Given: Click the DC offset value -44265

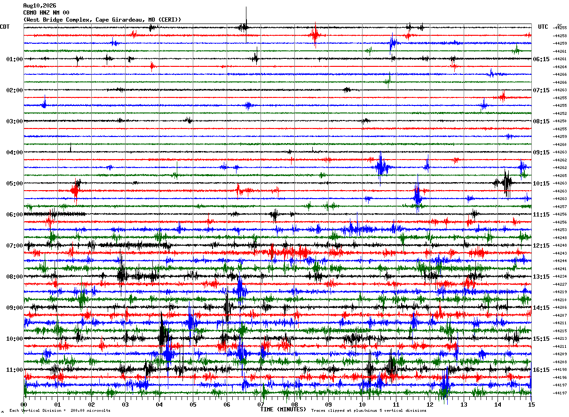Looking at the screenshot, I should point(560,176).
